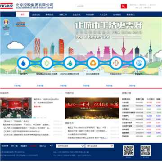Switch language to 简体中文
The width and height of the screenshot is (162, 162).
[x=133, y=5]
